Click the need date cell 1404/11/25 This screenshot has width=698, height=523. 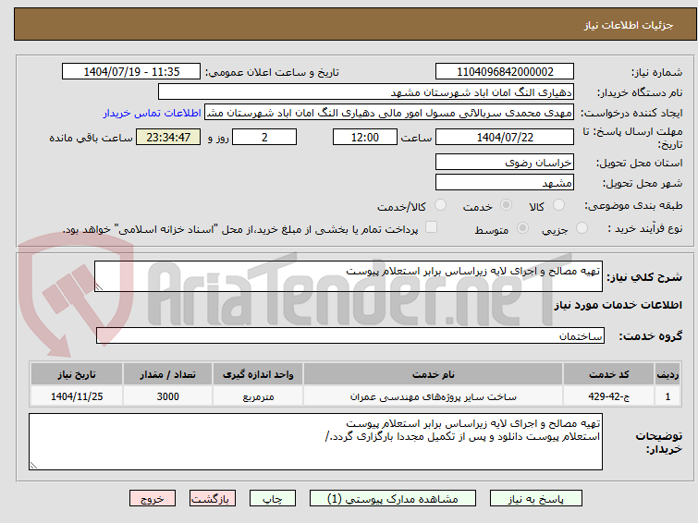click(x=77, y=396)
